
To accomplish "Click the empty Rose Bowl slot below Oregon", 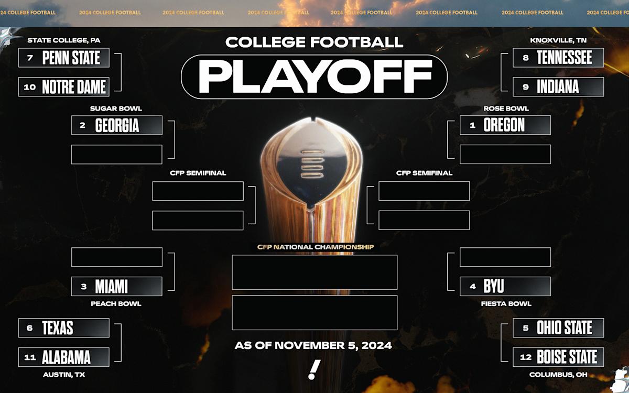I will coord(505,155).
